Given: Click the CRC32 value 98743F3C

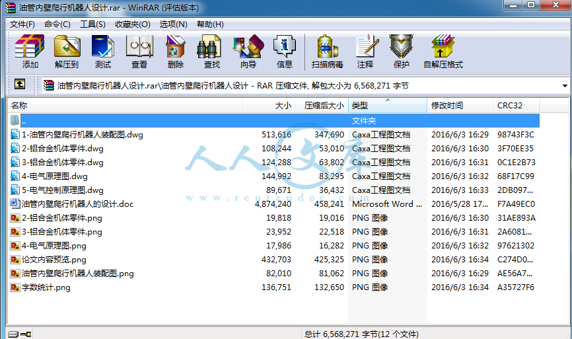Looking at the screenshot, I should [x=515, y=135].
